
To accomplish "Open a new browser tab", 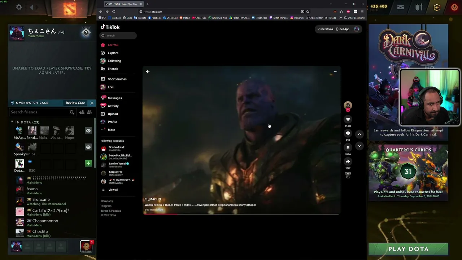I will (x=148, y=4).
